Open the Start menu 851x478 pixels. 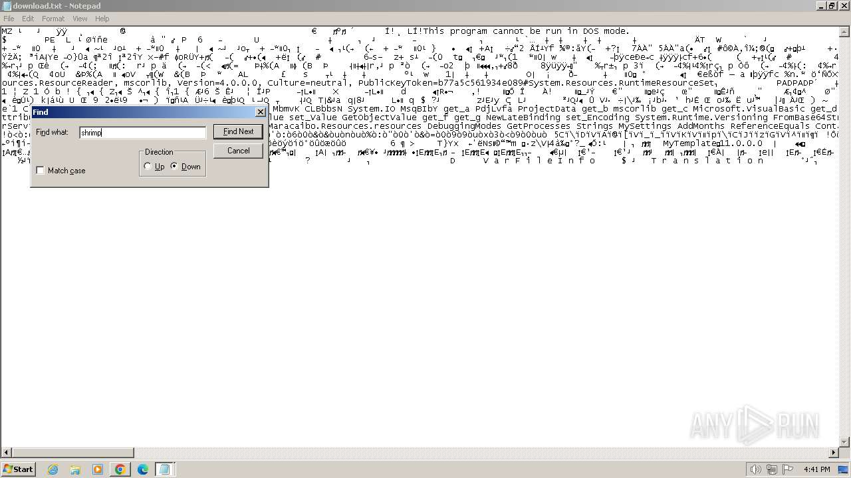click(x=19, y=469)
